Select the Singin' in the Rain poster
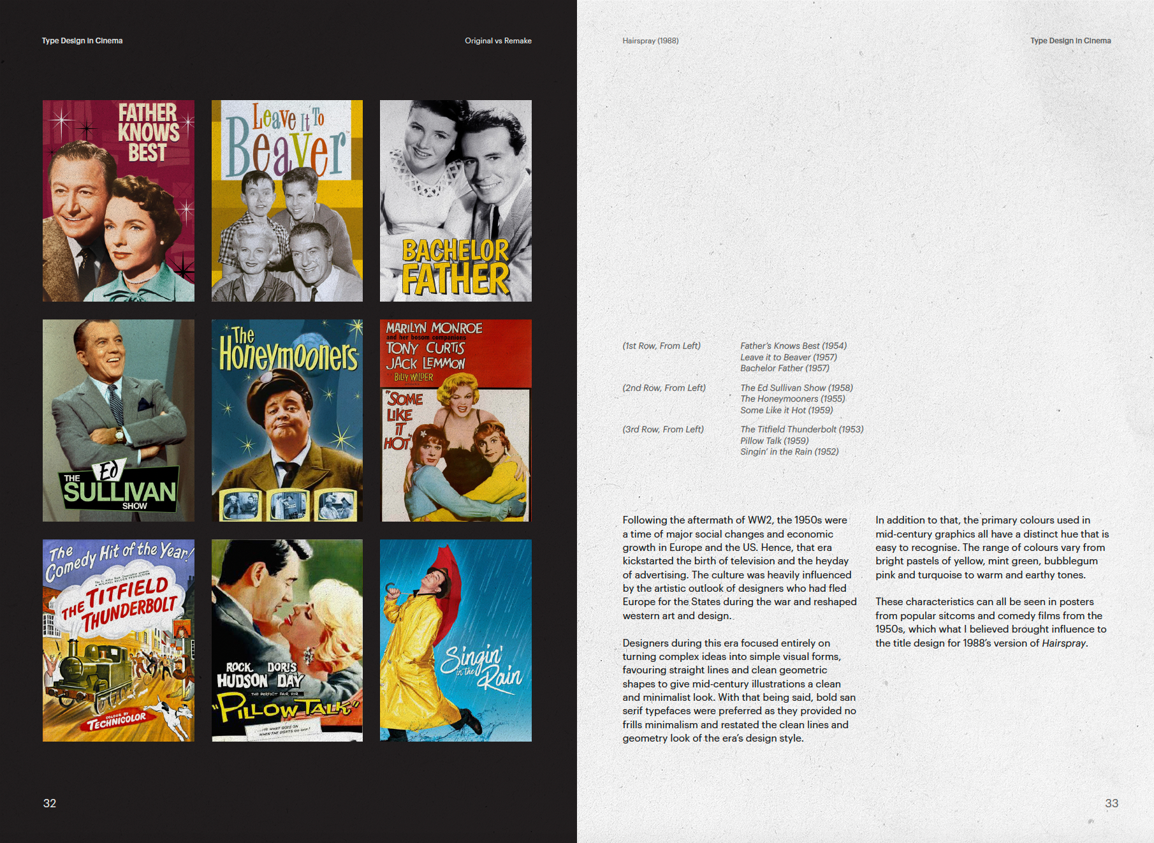 point(456,641)
